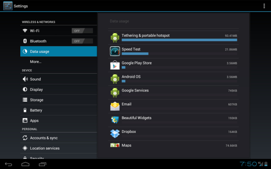This screenshot has height=169, width=271.
Task: Click the Tethering android robot icon
Action: (115, 38)
